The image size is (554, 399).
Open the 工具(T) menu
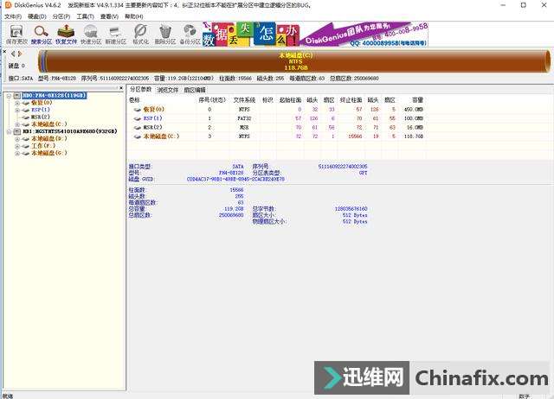coord(85,16)
